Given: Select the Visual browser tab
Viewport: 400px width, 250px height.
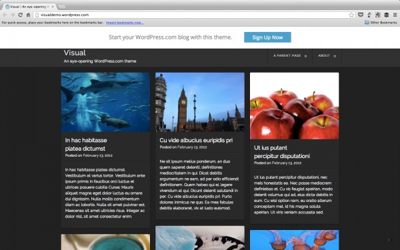Looking at the screenshot, I should (x=30, y=7).
